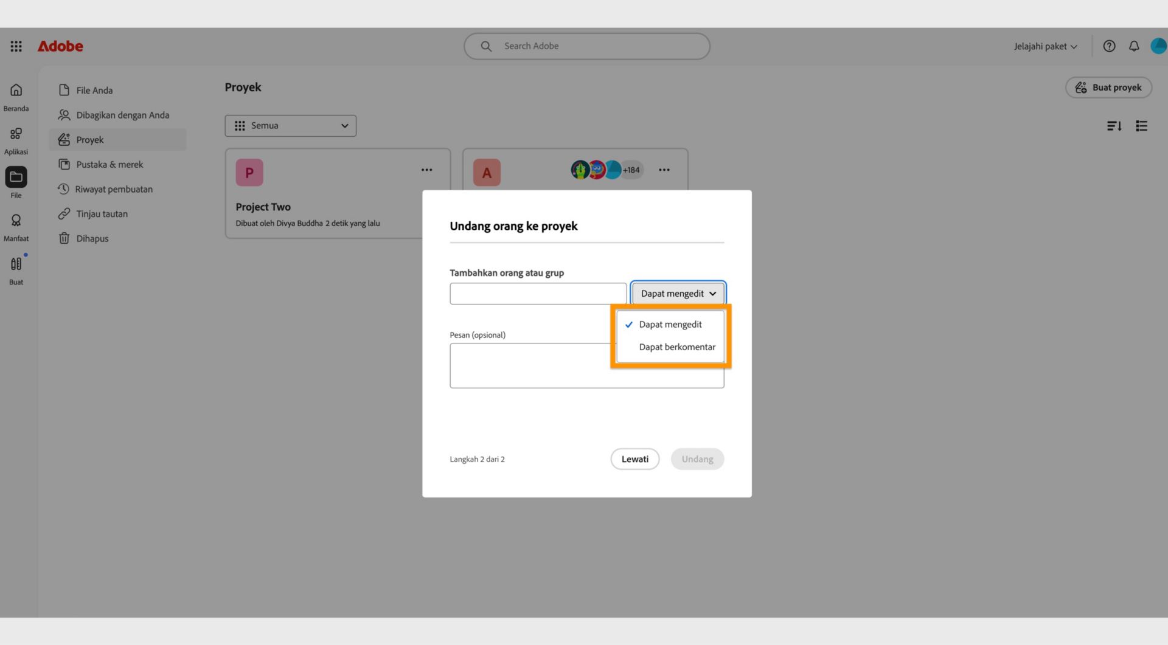Open the Dapat mengedit permissions dropdown
The width and height of the screenshot is (1168, 645).
[x=678, y=293]
